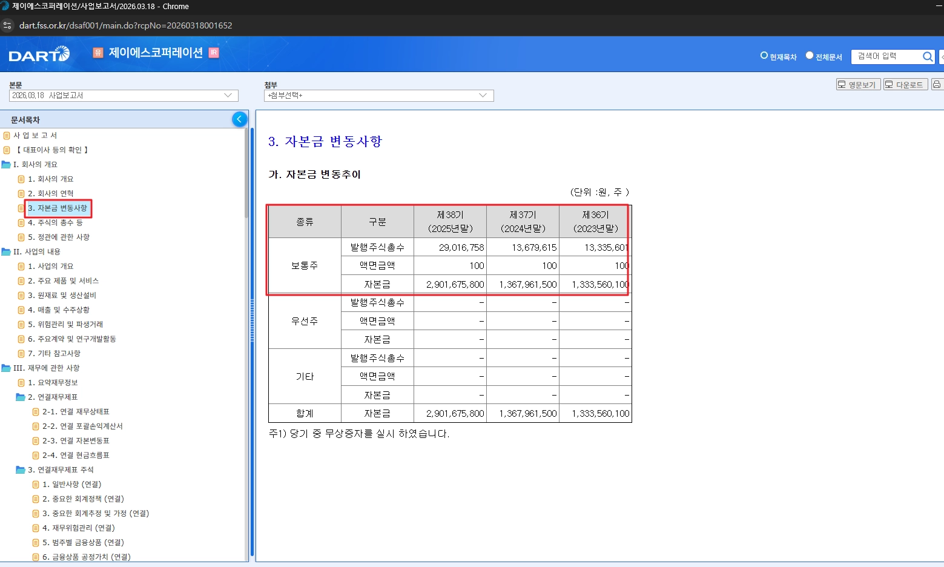Viewport: 944px width, 567px height.
Task: Open the 첨부선택 attachment dropdown
Action: pos(378,96)
